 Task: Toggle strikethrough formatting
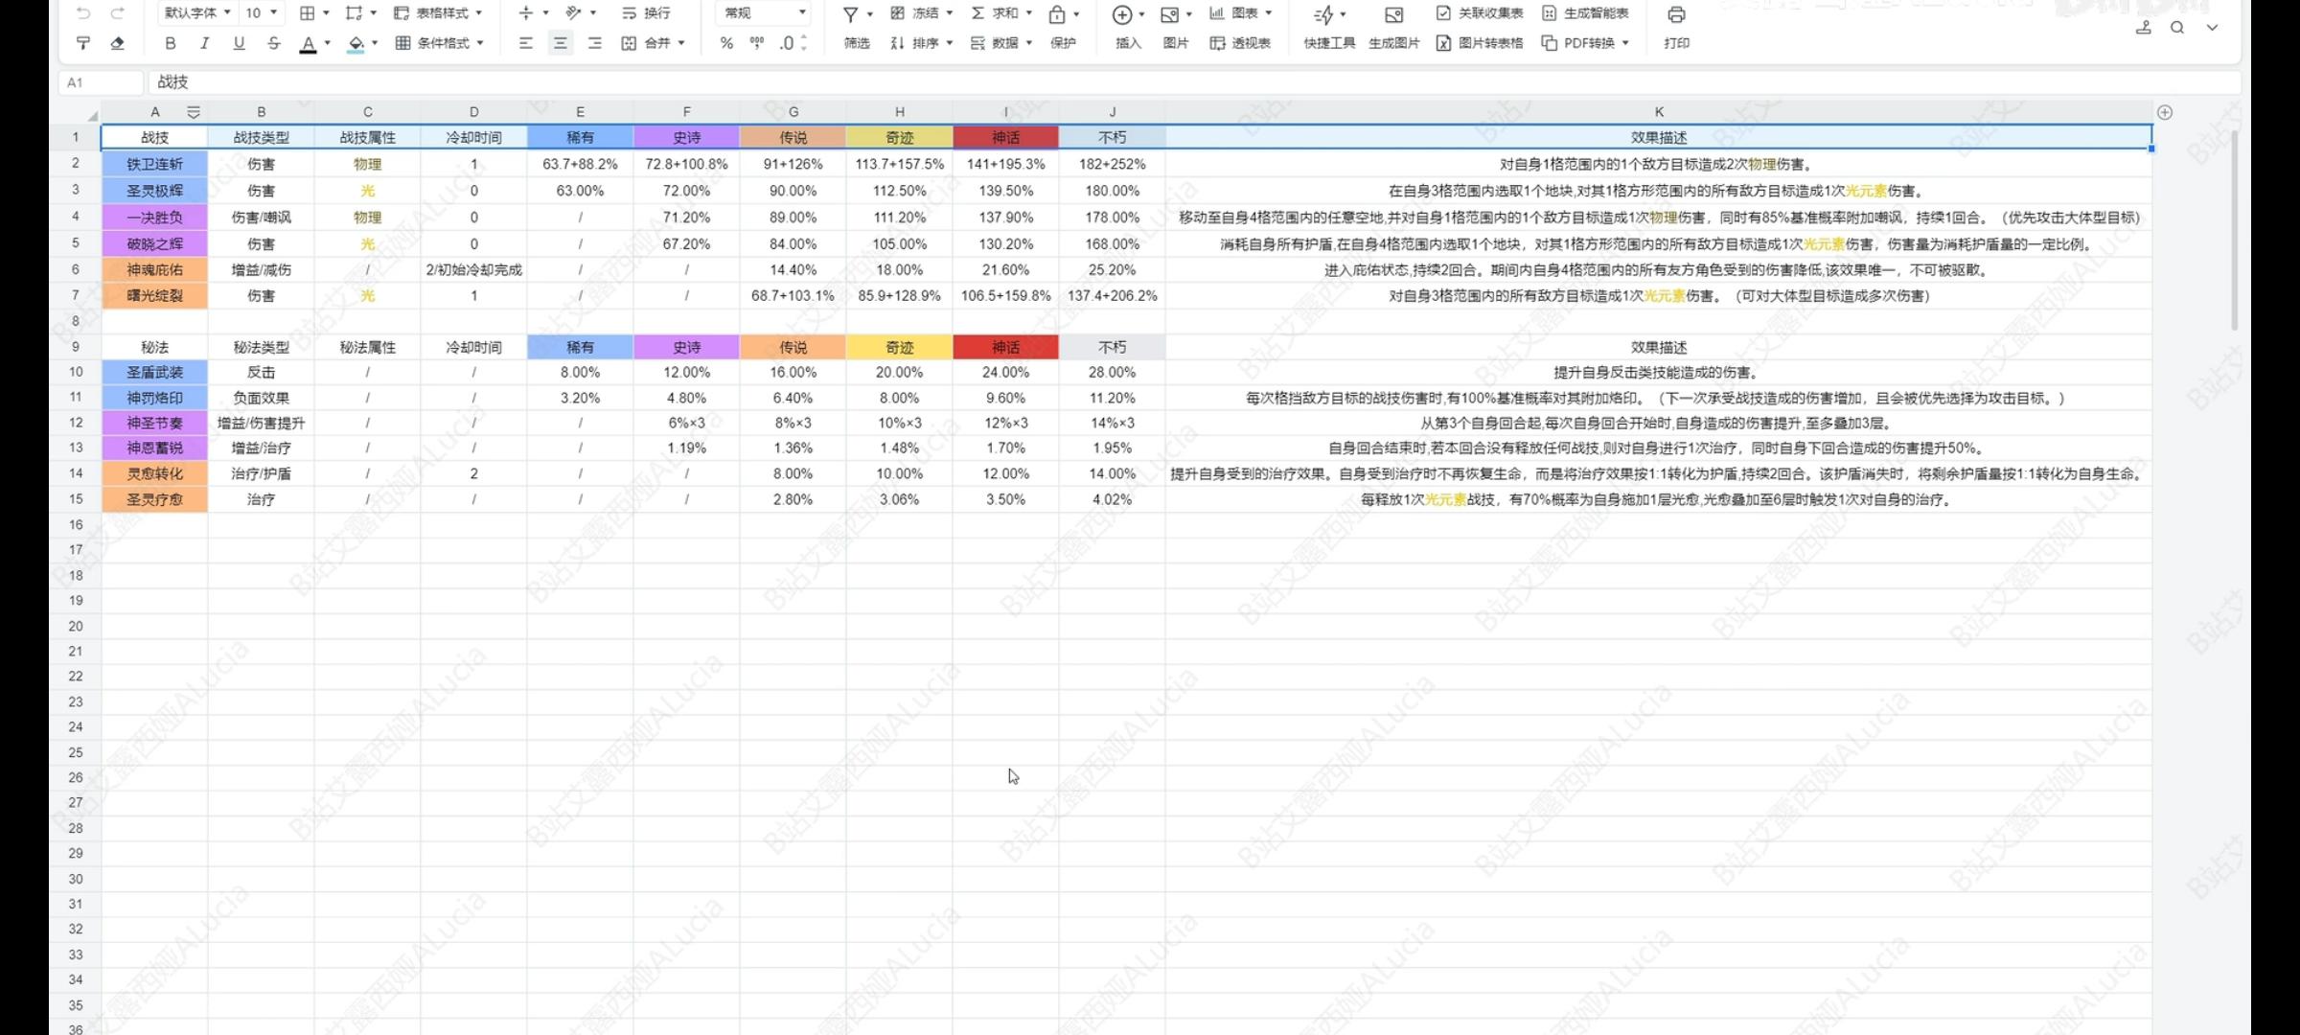tap(273, 43)
